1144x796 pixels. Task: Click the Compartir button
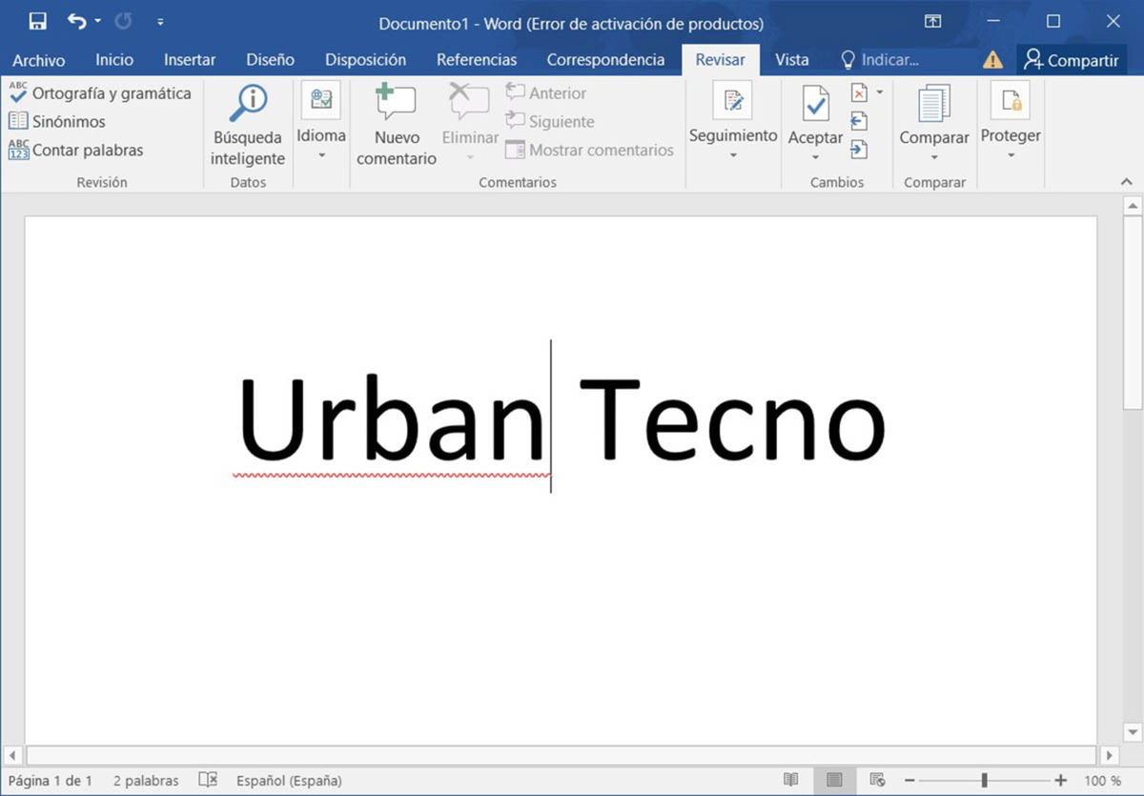(1071, 59)
